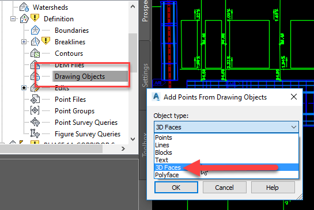The width and height of the screenshot is (314, 210).
Task: Click the Point Survey Queries icon
Action: pyautogui.click(x=35, y=122)
